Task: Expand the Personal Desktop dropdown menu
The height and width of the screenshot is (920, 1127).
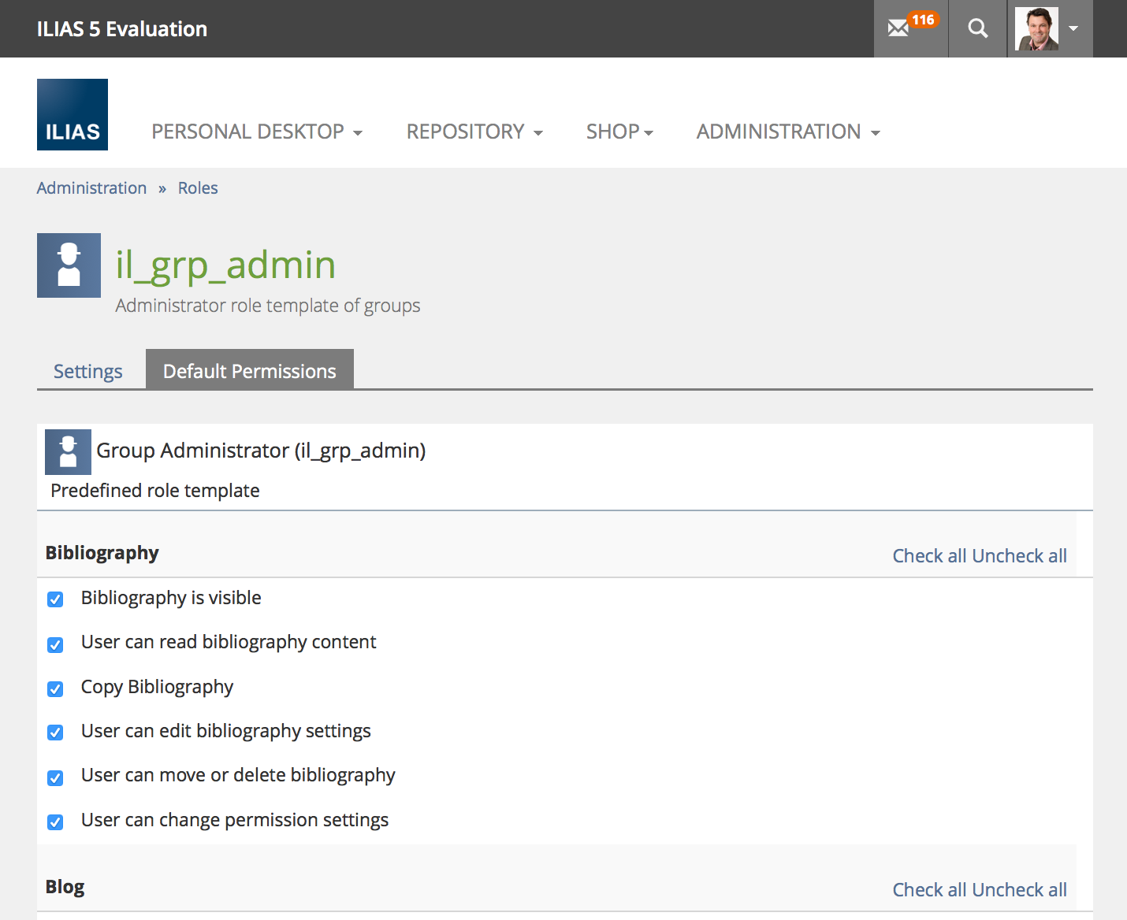Action: 257,132
